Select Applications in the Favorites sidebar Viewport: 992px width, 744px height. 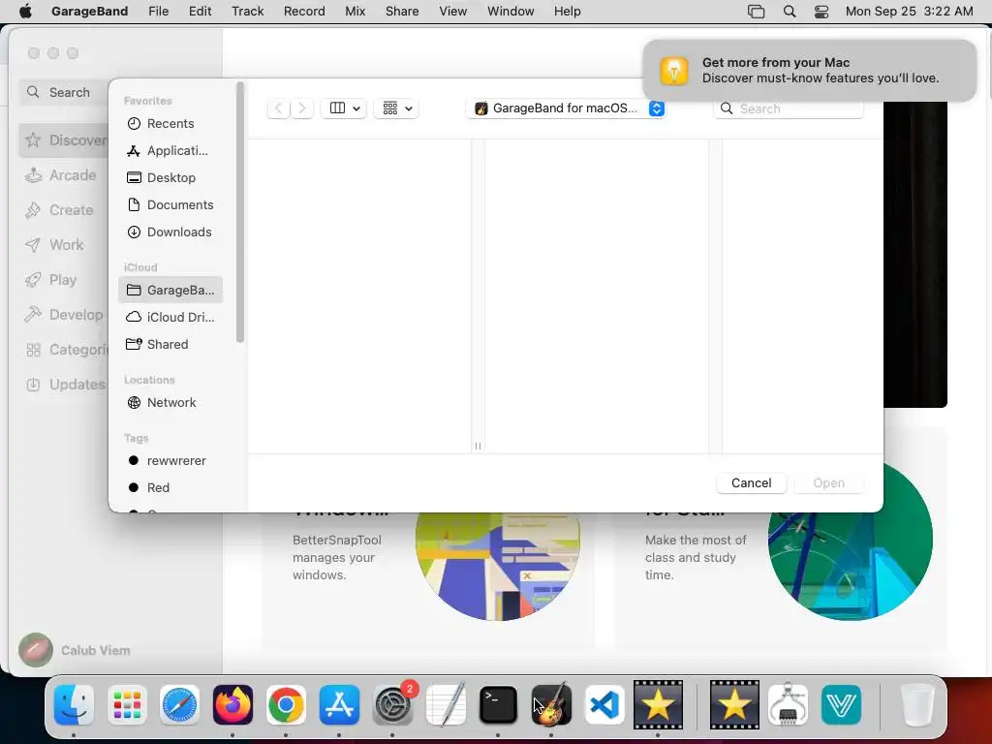click(170, 150)
